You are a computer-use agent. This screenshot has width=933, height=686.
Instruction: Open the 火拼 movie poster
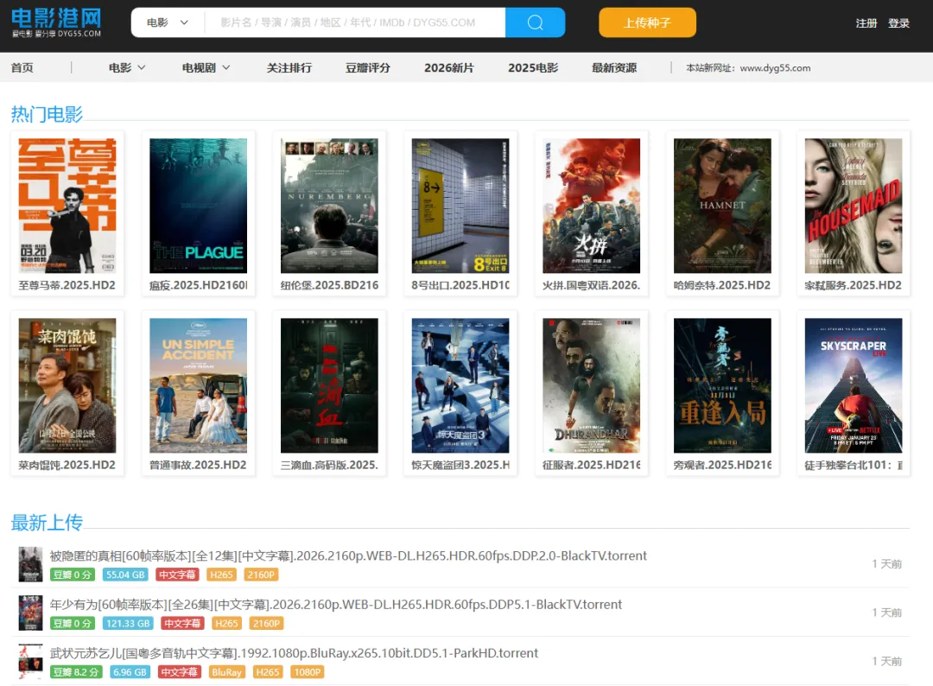pos(592,206)
